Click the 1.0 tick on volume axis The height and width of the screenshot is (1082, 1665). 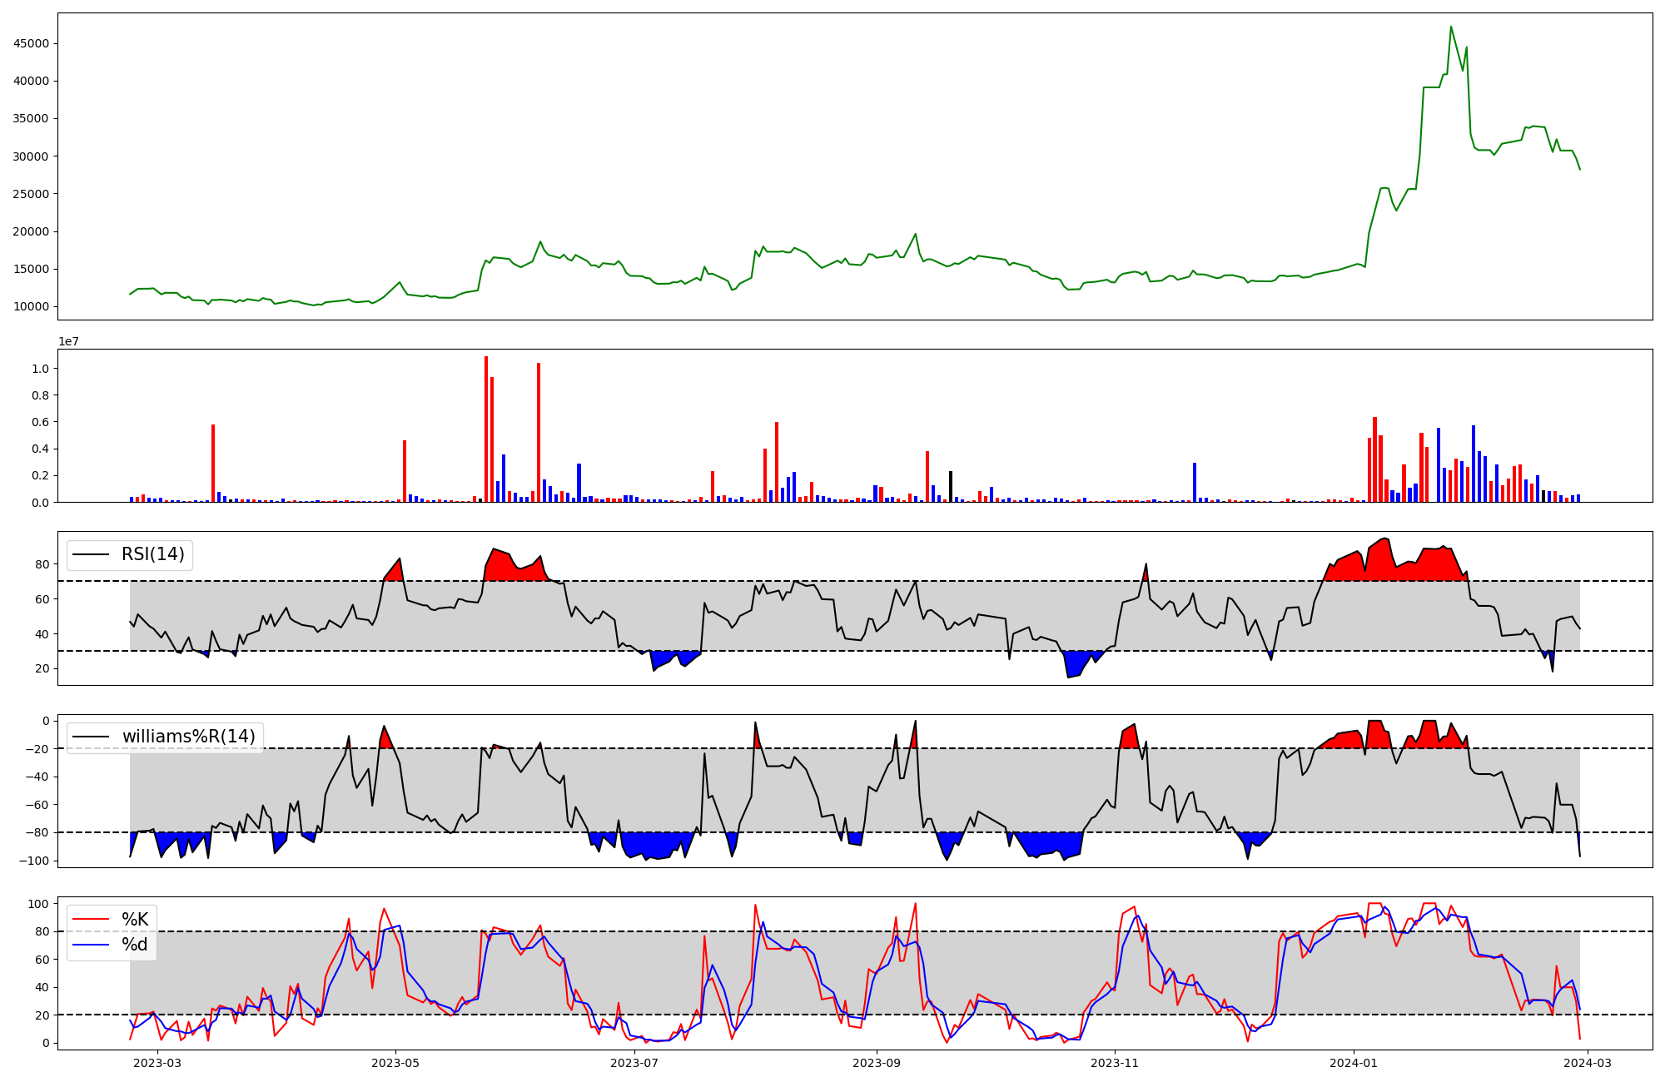coord(39,369)
